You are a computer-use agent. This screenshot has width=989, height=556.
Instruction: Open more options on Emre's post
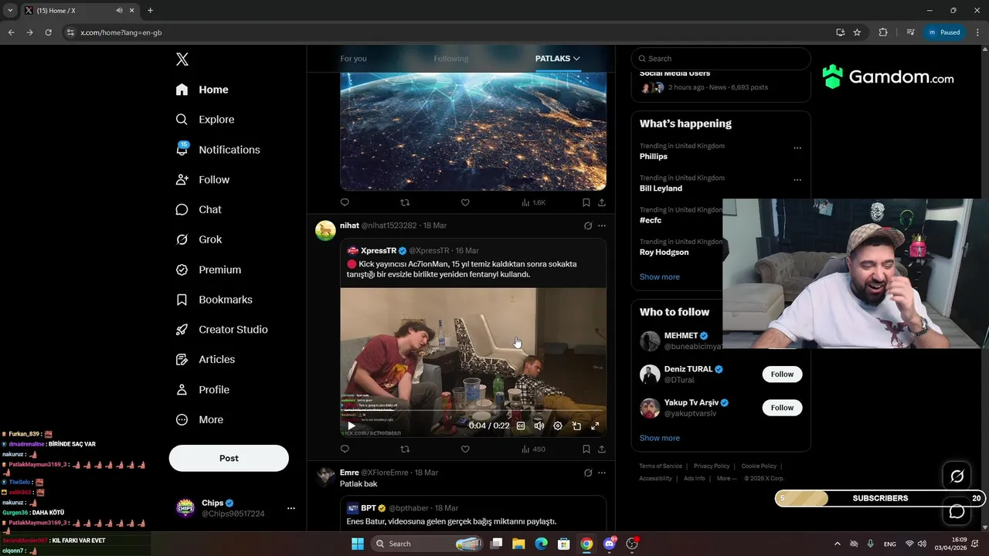point(602,473)
